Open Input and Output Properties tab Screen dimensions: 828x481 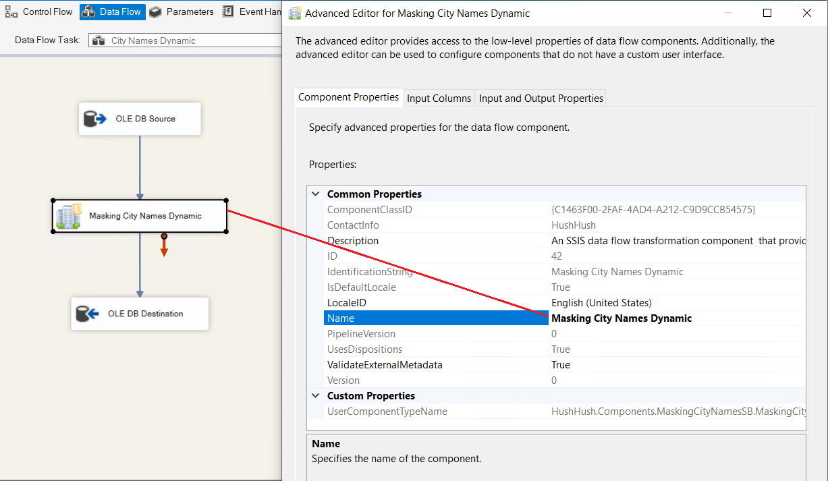pyautogui.click(x=541, y=98)
